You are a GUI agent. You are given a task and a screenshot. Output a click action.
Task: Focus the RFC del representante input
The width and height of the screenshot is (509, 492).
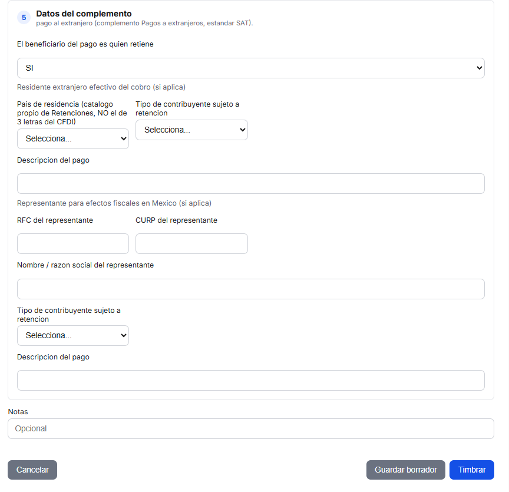tap(73, 243)
